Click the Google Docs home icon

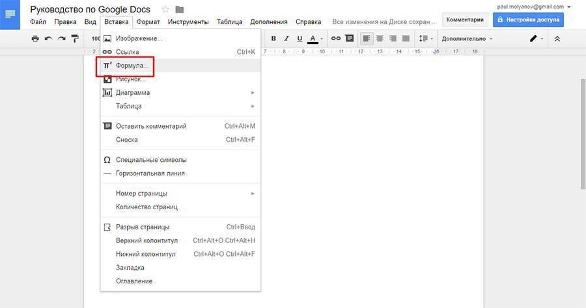click(10, 14)
